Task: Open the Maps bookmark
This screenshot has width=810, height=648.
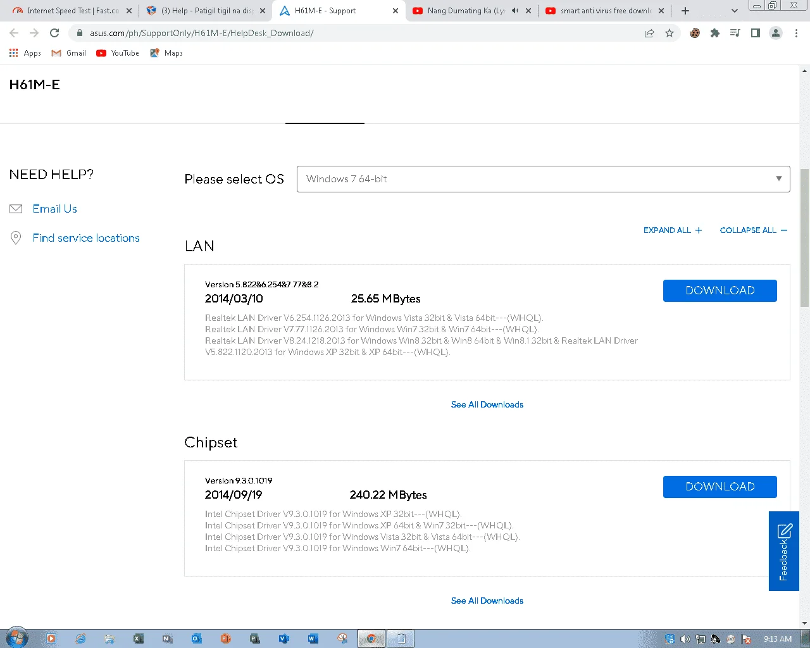Action: coord(166,53)
